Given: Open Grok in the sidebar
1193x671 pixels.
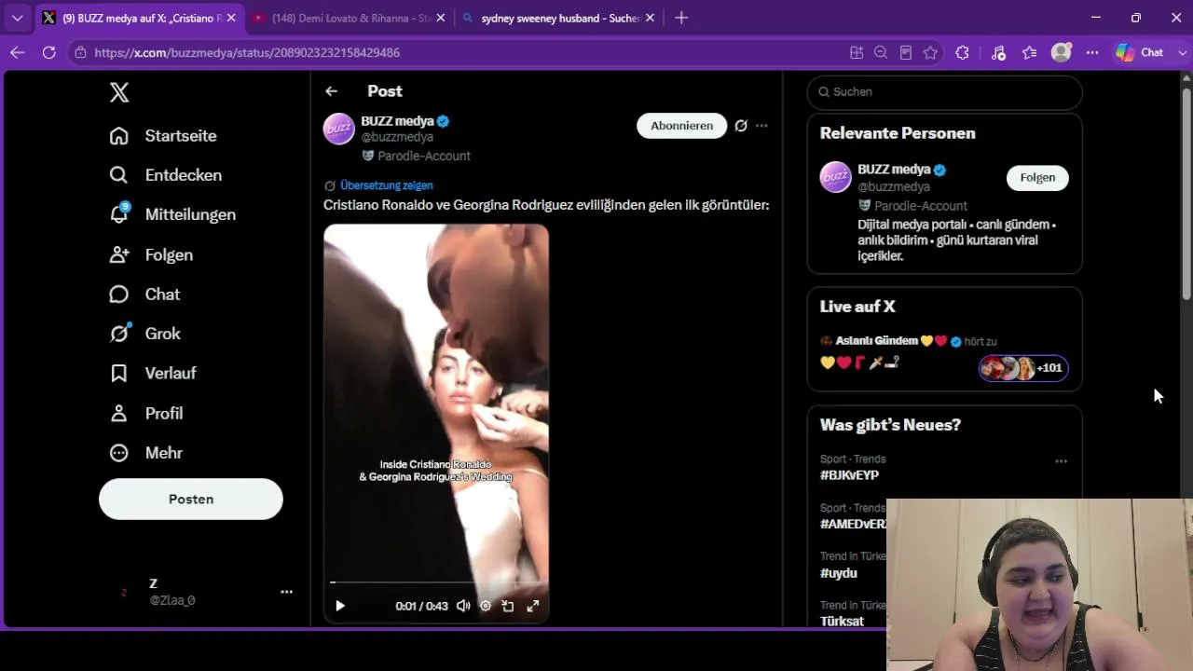Looking at the screenshot, I should [x=144, y=334].
